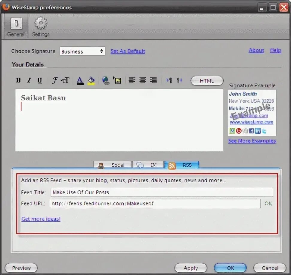This screenshot has height=275, width=291.
Task: Click the Get more ideas! link
Action: coord(41,219)
